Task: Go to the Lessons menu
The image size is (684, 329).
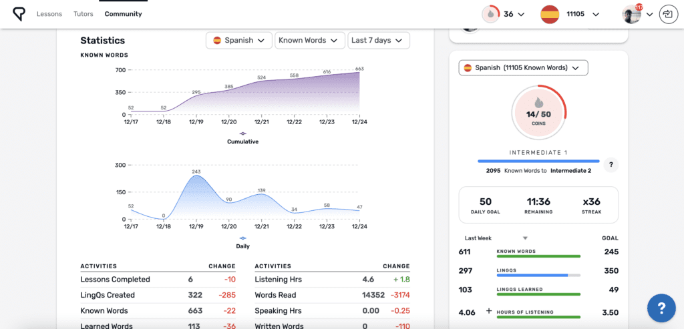Action: 49,14
